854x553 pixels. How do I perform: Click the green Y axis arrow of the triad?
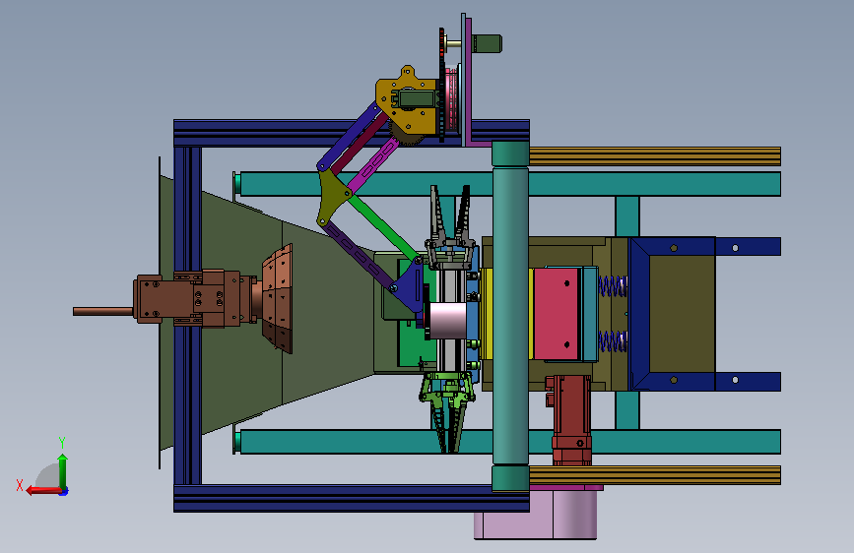pos(63,470)
